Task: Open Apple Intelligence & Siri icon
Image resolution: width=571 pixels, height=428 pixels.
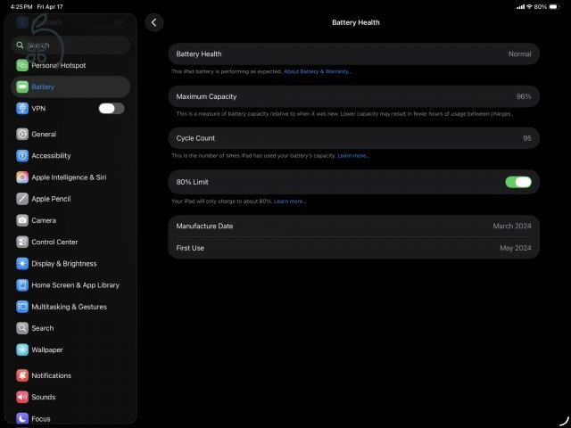Action: (x=22, y=177)
